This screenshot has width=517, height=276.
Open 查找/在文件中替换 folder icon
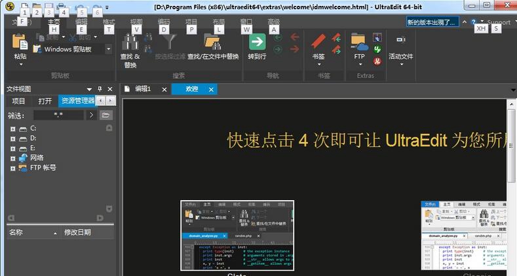point(212,42)
